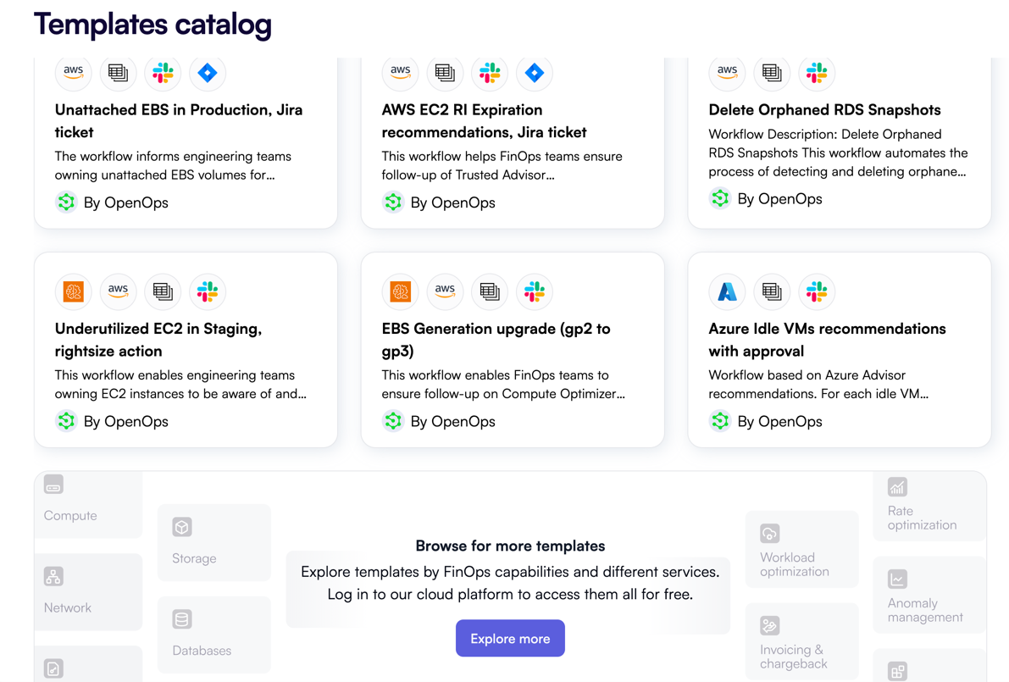1009x682 pixels.
Task: Click table icon on EC2 RI Expiration card
Action: pos(445,73)
